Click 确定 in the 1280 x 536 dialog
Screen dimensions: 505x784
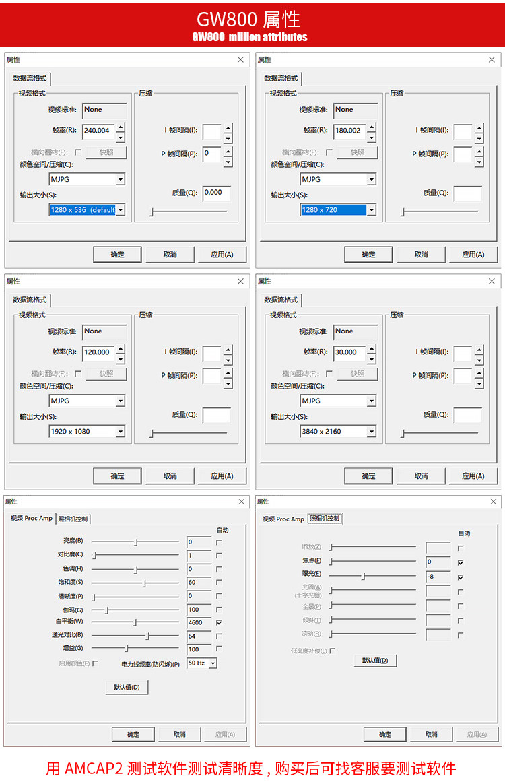point(118,255)
